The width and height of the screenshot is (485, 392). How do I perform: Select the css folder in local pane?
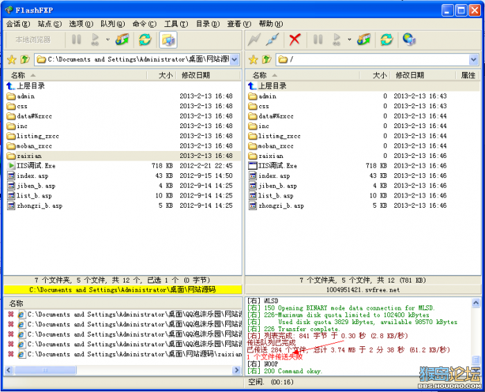coord(123,106)
